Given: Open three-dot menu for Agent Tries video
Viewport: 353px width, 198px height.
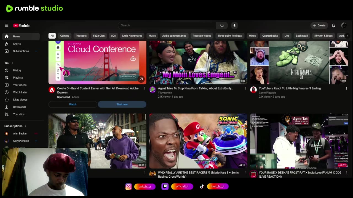Looking at the screenshot, I should pyautogui.click(x=246, y=89).
